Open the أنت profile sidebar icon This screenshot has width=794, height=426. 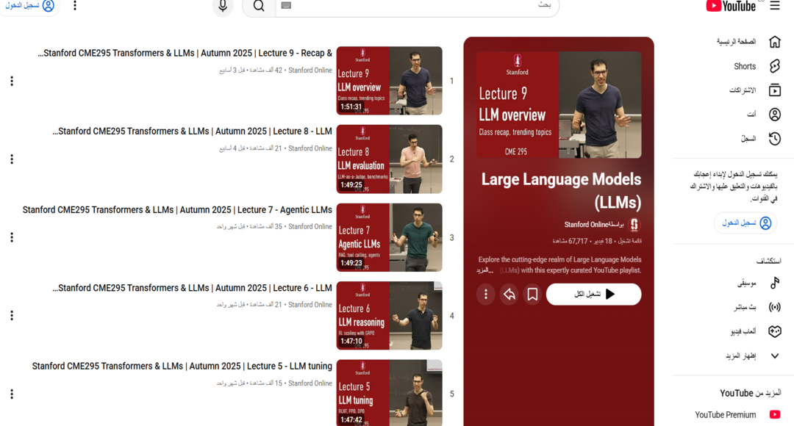click(x=774, y=114)
